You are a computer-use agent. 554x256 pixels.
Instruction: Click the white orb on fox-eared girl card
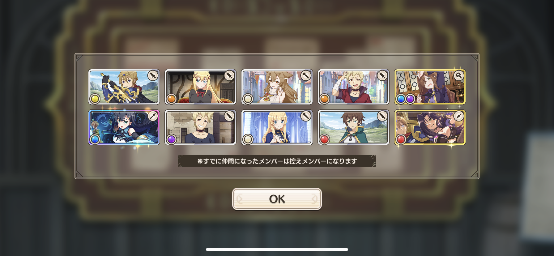248,99
